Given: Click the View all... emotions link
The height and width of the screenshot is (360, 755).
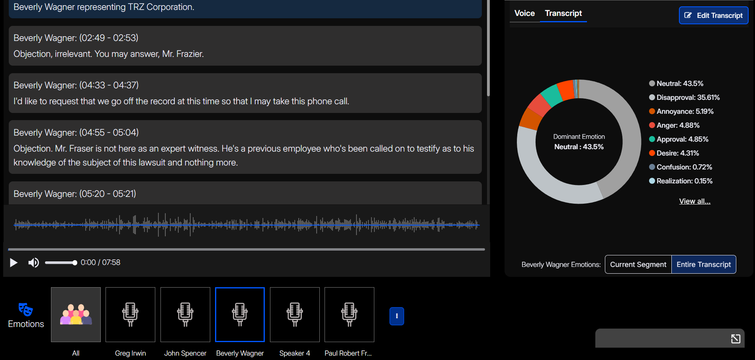Looking at the screenshot, I should [694, 201].
